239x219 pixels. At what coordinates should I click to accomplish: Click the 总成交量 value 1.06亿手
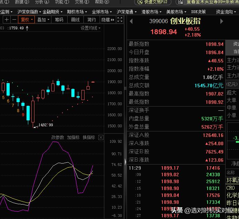213,77
